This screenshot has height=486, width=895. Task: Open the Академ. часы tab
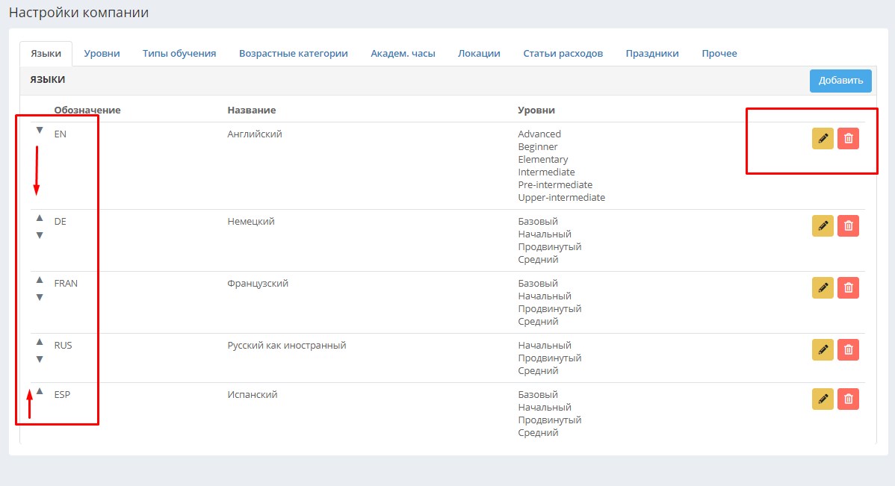point(403,54)
